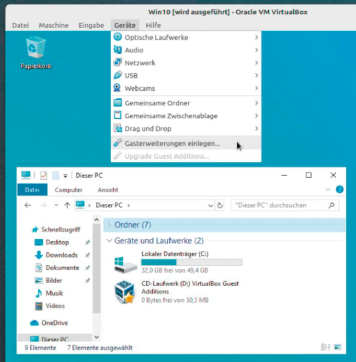
Task: Click navigation pane scroll down arrow
Action: pyautogui.click(x=96, y=337)
